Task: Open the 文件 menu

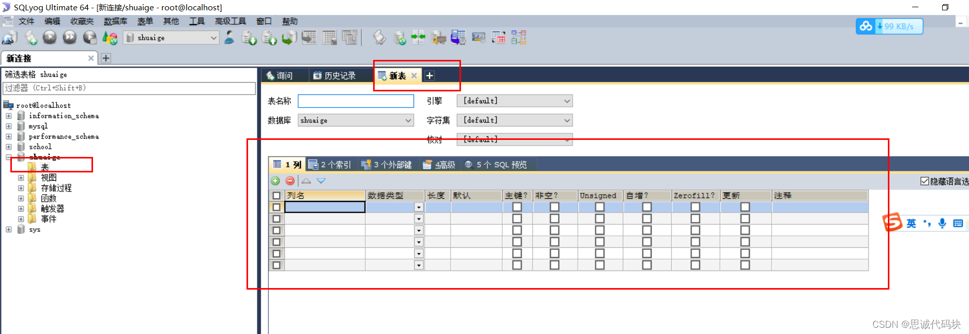Action: [x=26, y=21]
